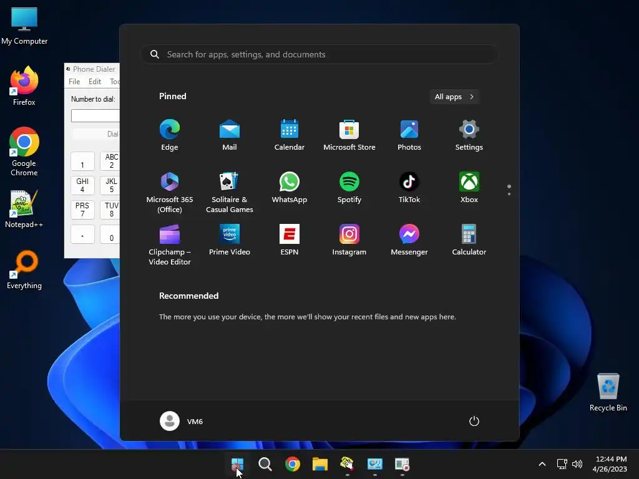This screenshot has width=639, height=479.
Task: Select the Everything desktop shortcut
Action: click(x=24, y=269)
